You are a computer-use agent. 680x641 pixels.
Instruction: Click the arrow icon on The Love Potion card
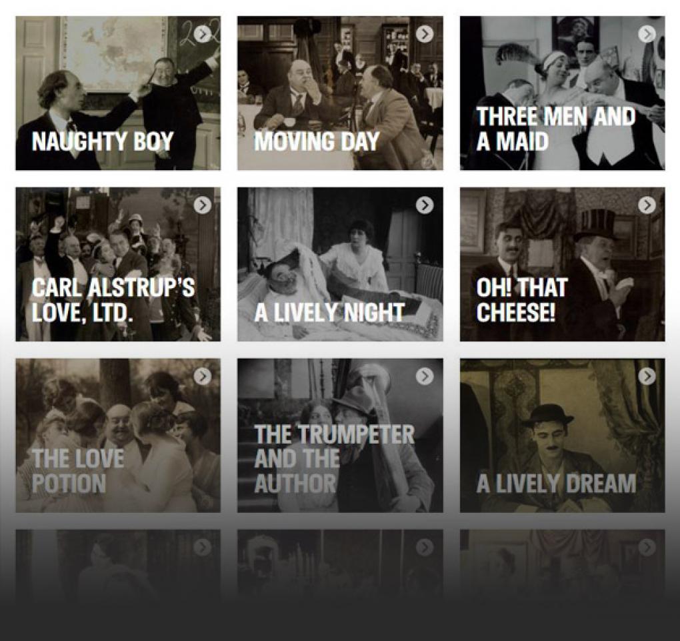pos(203,376)
